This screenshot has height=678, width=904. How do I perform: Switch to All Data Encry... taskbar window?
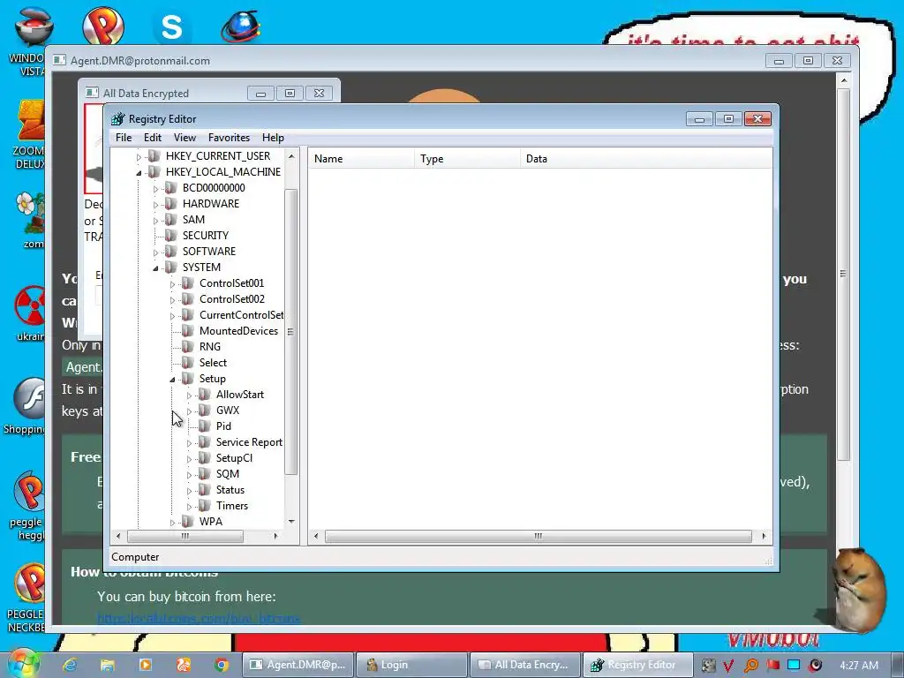coord(525,665)
